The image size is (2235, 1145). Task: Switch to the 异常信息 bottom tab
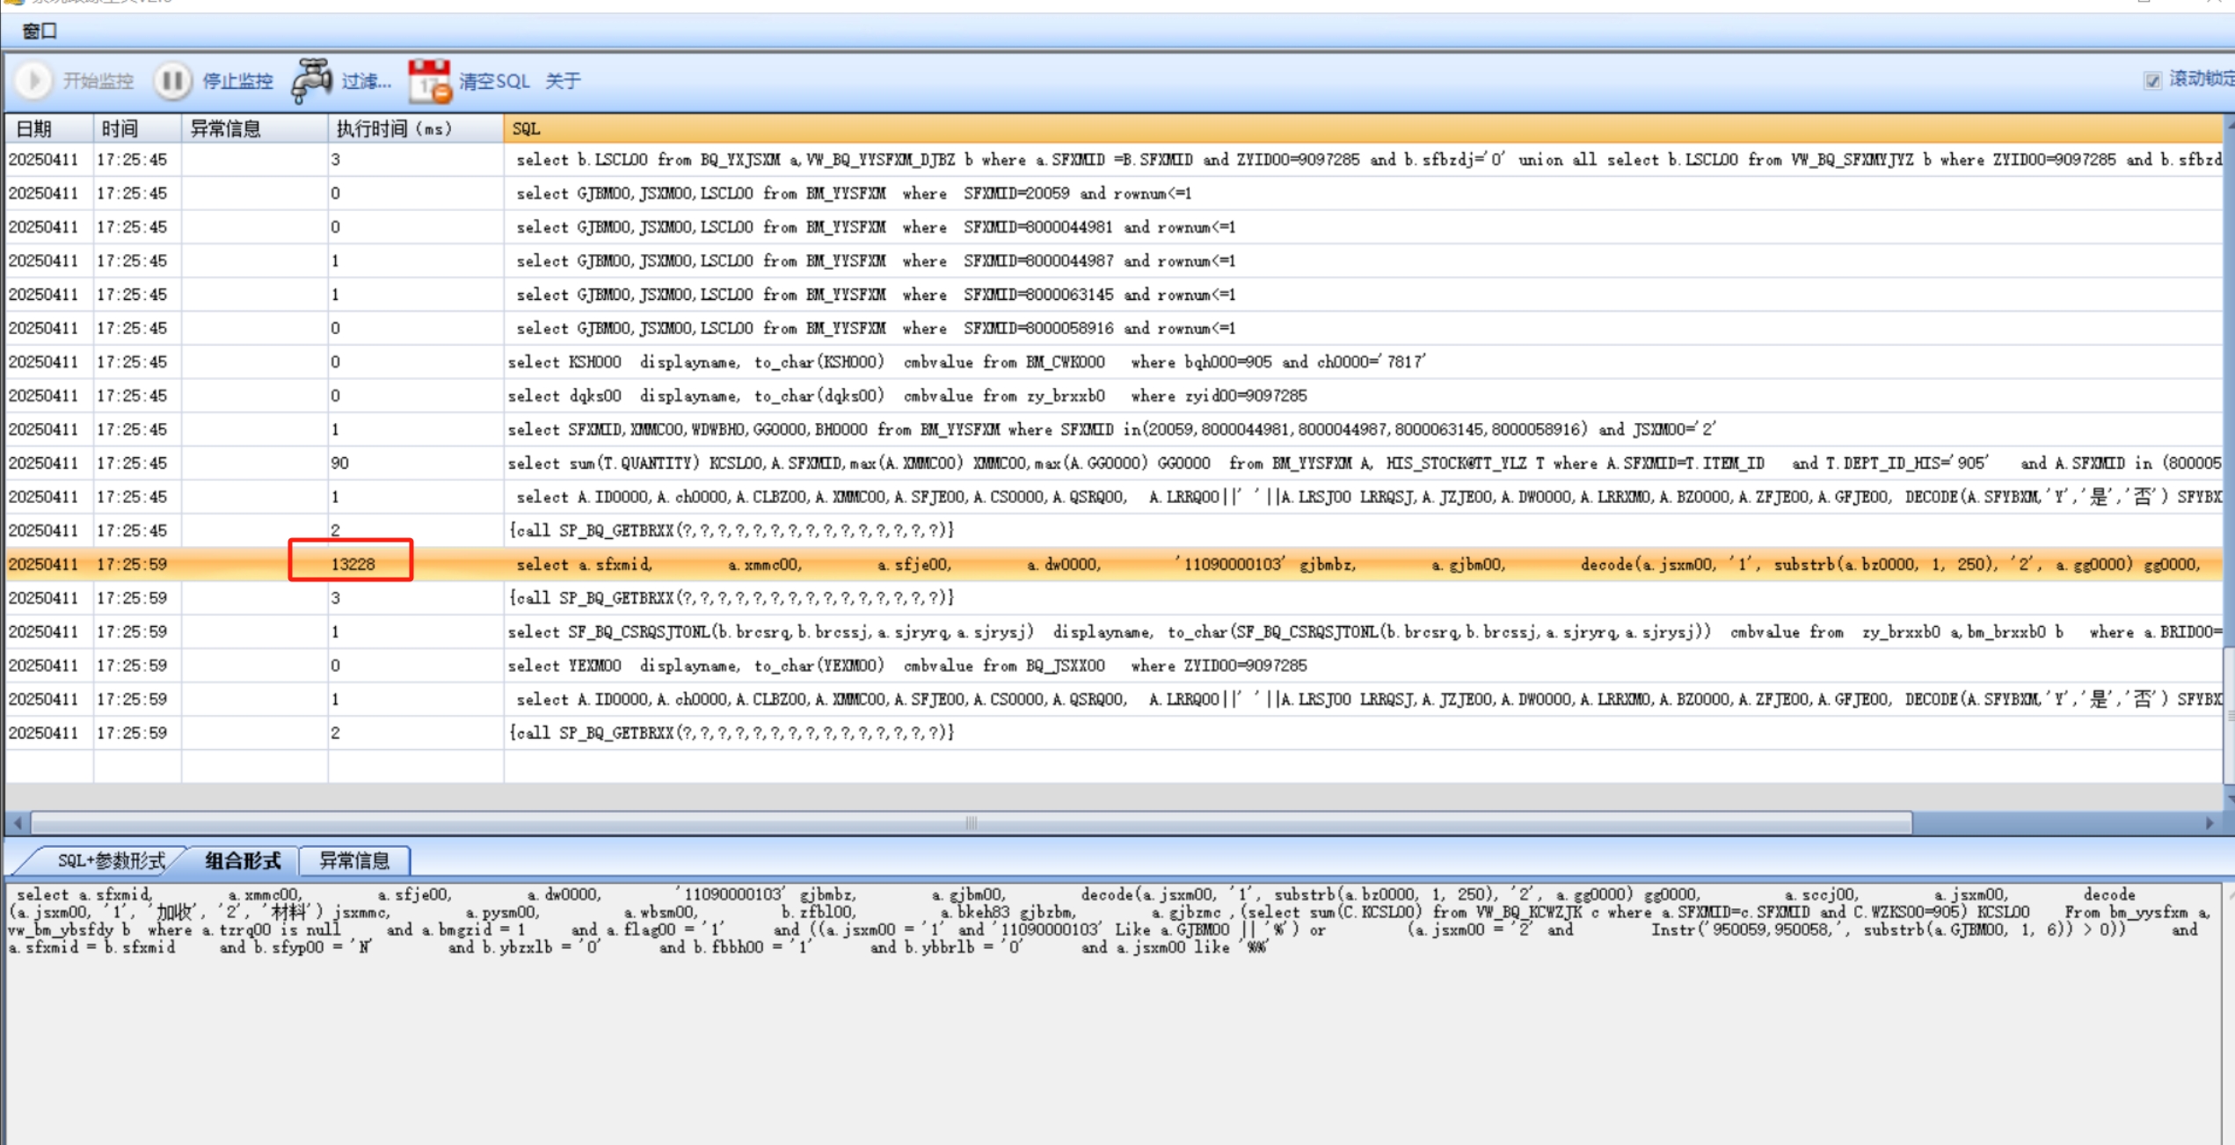353,860
